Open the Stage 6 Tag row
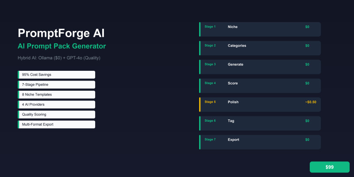 tap(260, 123)
